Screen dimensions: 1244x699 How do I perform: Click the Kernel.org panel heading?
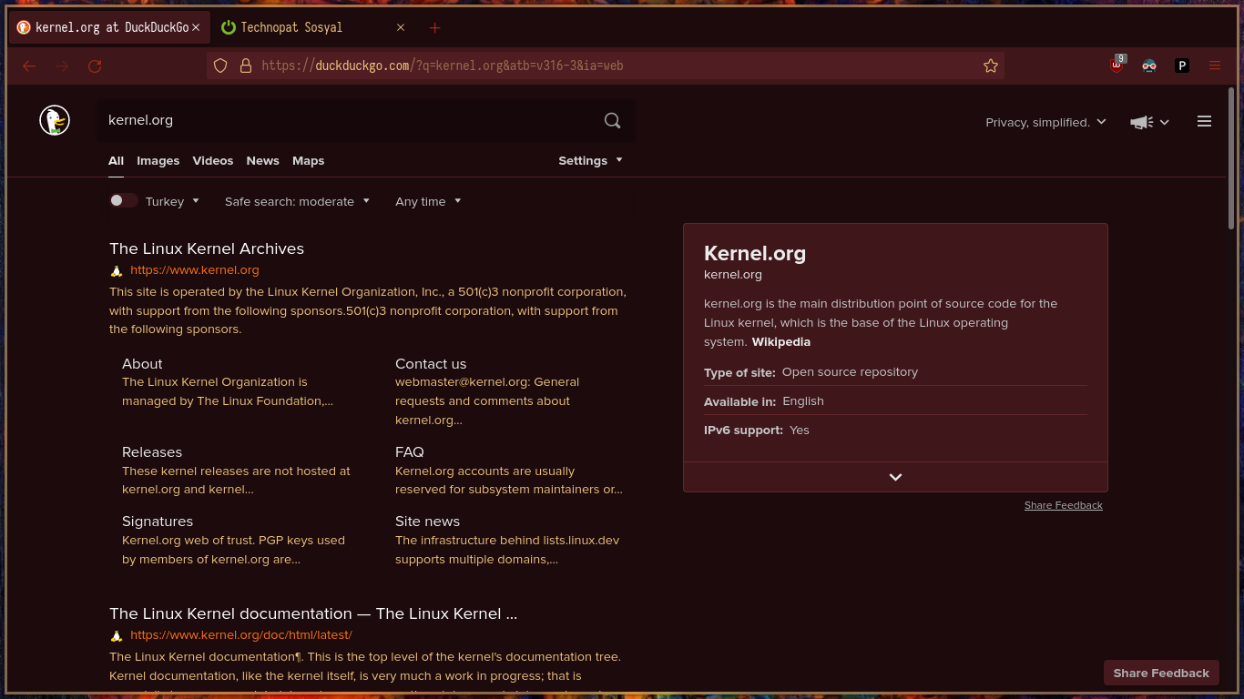tap(755, 253)
